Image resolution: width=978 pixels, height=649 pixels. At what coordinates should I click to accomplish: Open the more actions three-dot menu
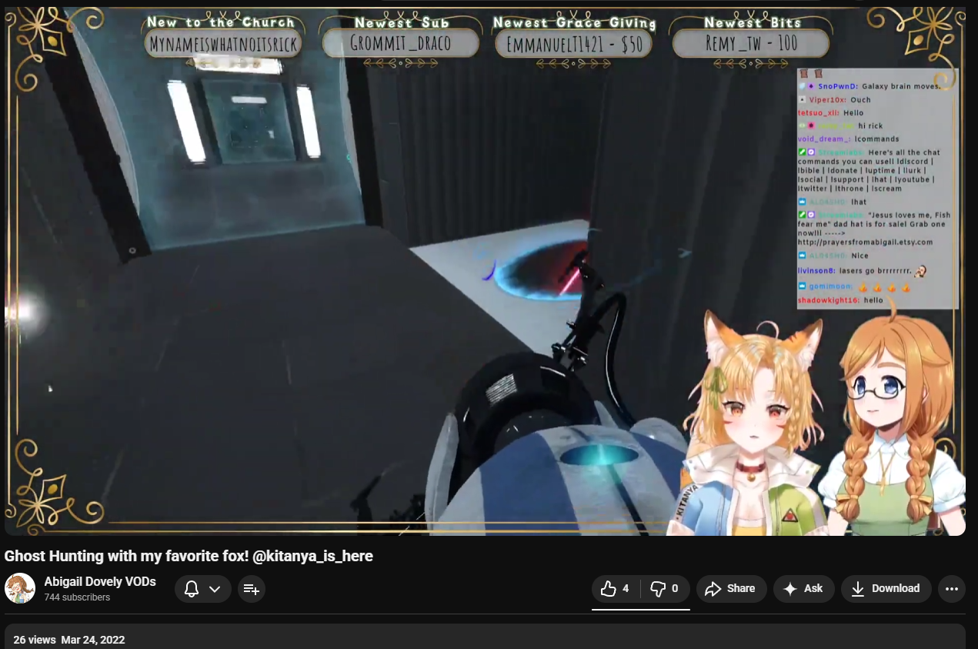[x=951, y=589]
